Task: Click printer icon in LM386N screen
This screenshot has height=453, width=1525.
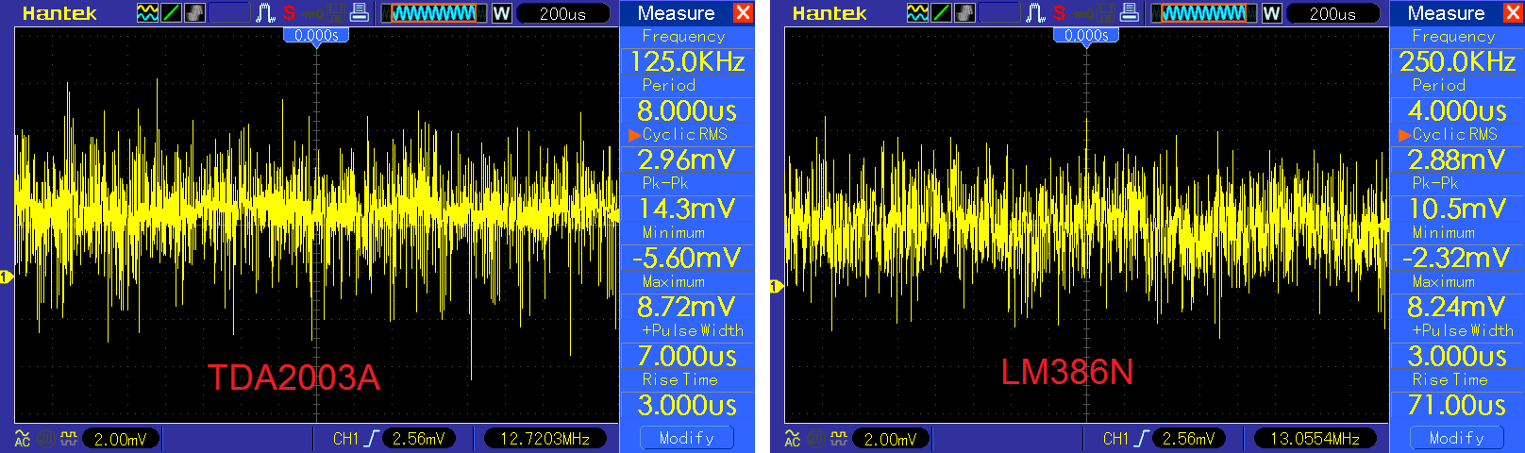Action: point(1129,13)
